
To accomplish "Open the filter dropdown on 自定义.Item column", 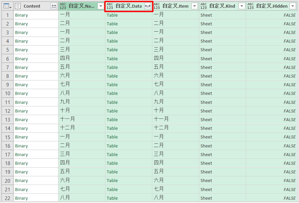I will coord(195,6).
